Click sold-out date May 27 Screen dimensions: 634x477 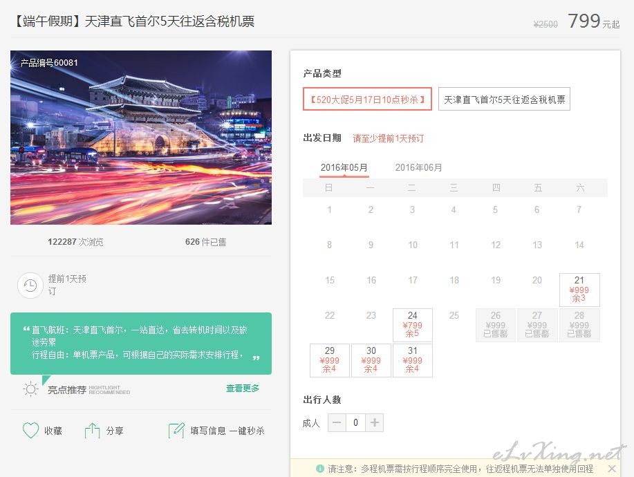(x=537, y=325)
